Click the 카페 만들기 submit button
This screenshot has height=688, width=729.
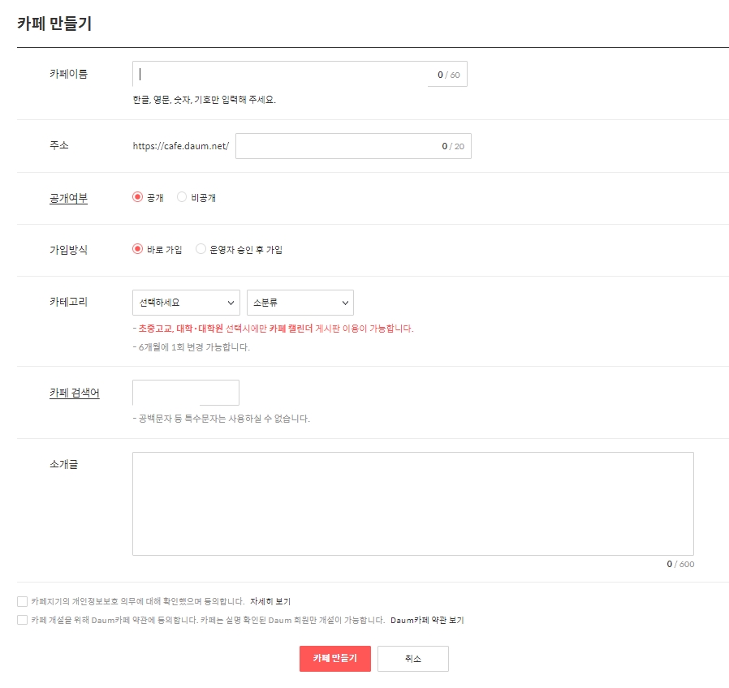pos(334,659)
